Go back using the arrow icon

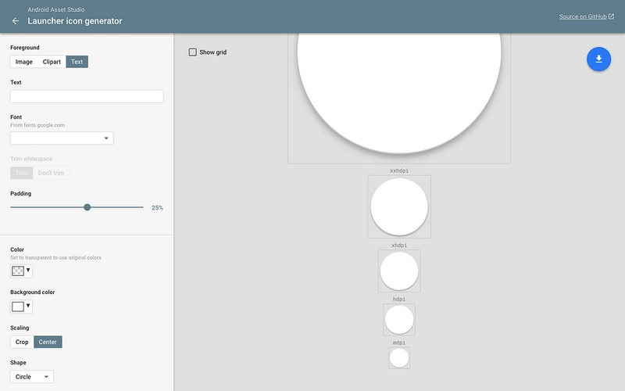(x=16, y=21)
